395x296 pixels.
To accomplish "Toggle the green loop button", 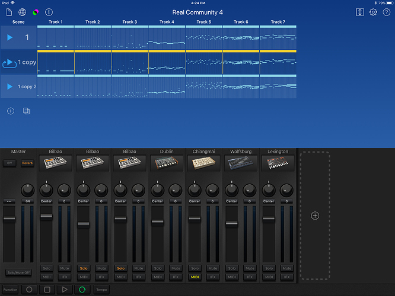I will click(82, 289).
